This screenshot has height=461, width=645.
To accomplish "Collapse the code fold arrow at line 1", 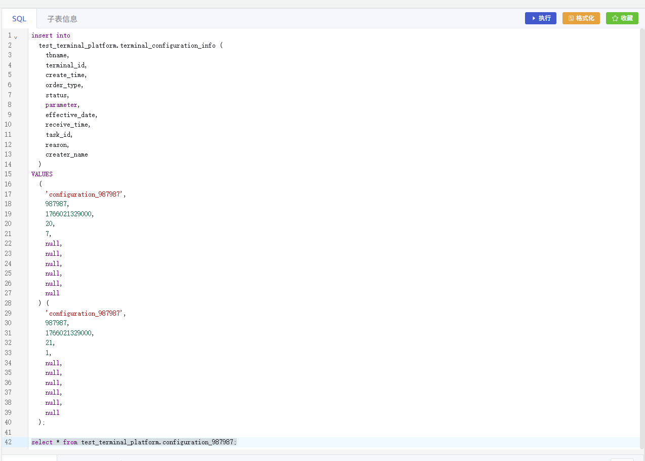I will coord(16,37).
